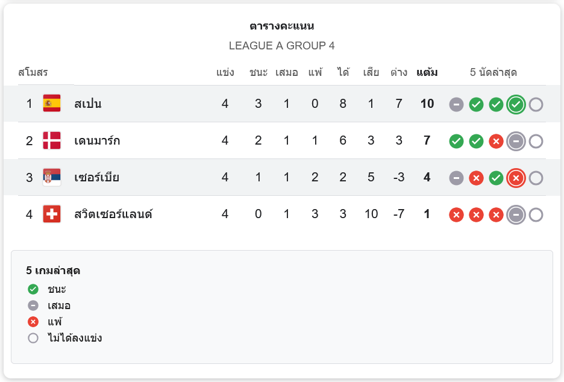Click Serbia's green win result icon
The width and height of the screenshot is (564, 382).
tap(496, 178)
